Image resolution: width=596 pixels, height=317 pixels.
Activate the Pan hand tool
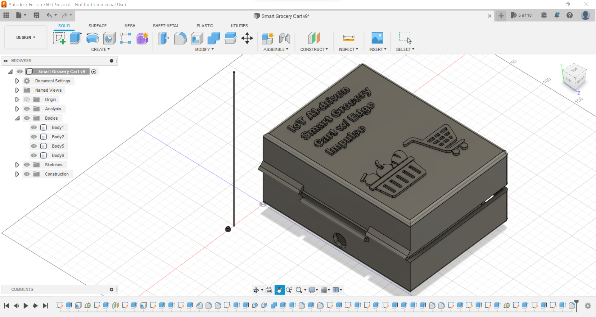coord(279,290)
